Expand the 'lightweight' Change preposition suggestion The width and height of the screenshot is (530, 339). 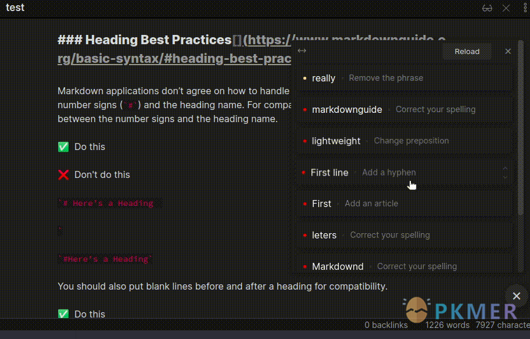[404, 141]
